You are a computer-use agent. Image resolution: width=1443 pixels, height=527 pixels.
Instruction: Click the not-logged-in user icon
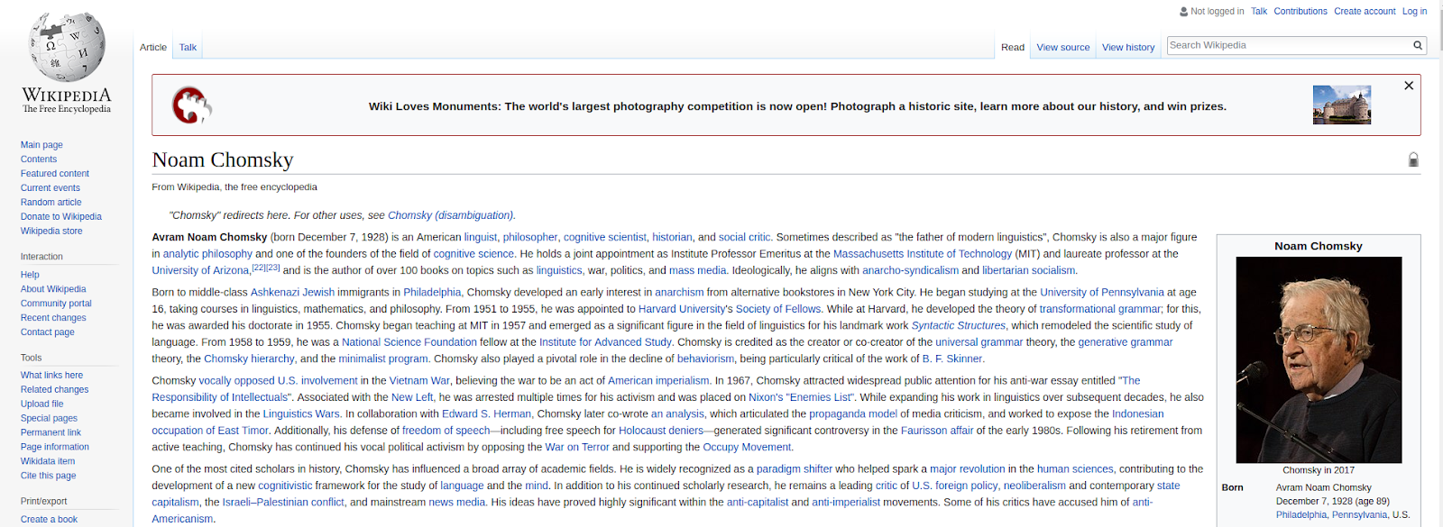[1184, 12]
